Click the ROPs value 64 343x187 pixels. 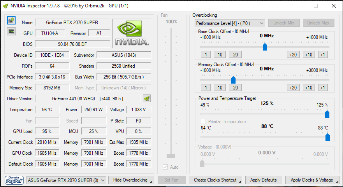click(x=52, y=66)
